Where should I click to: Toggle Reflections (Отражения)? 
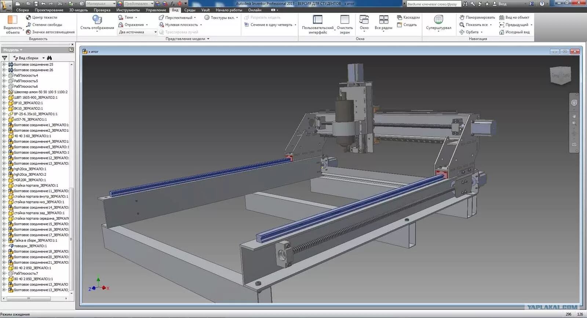tap(133, 25)
